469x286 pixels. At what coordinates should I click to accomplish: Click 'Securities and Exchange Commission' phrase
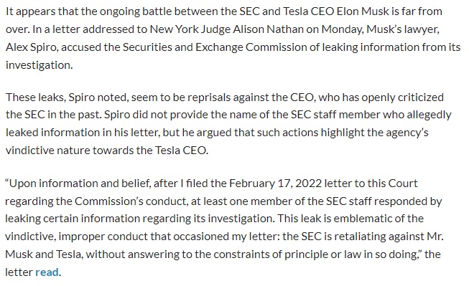(215, 47)
